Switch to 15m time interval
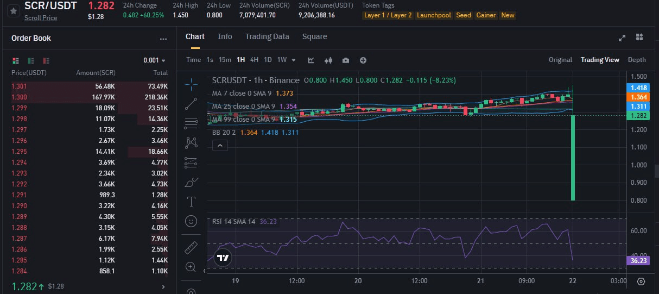This screenshot has height=294, width=659. [x=225, y=60]
